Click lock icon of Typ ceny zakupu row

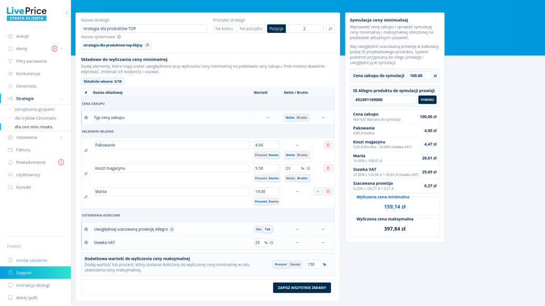click(86, 117)
